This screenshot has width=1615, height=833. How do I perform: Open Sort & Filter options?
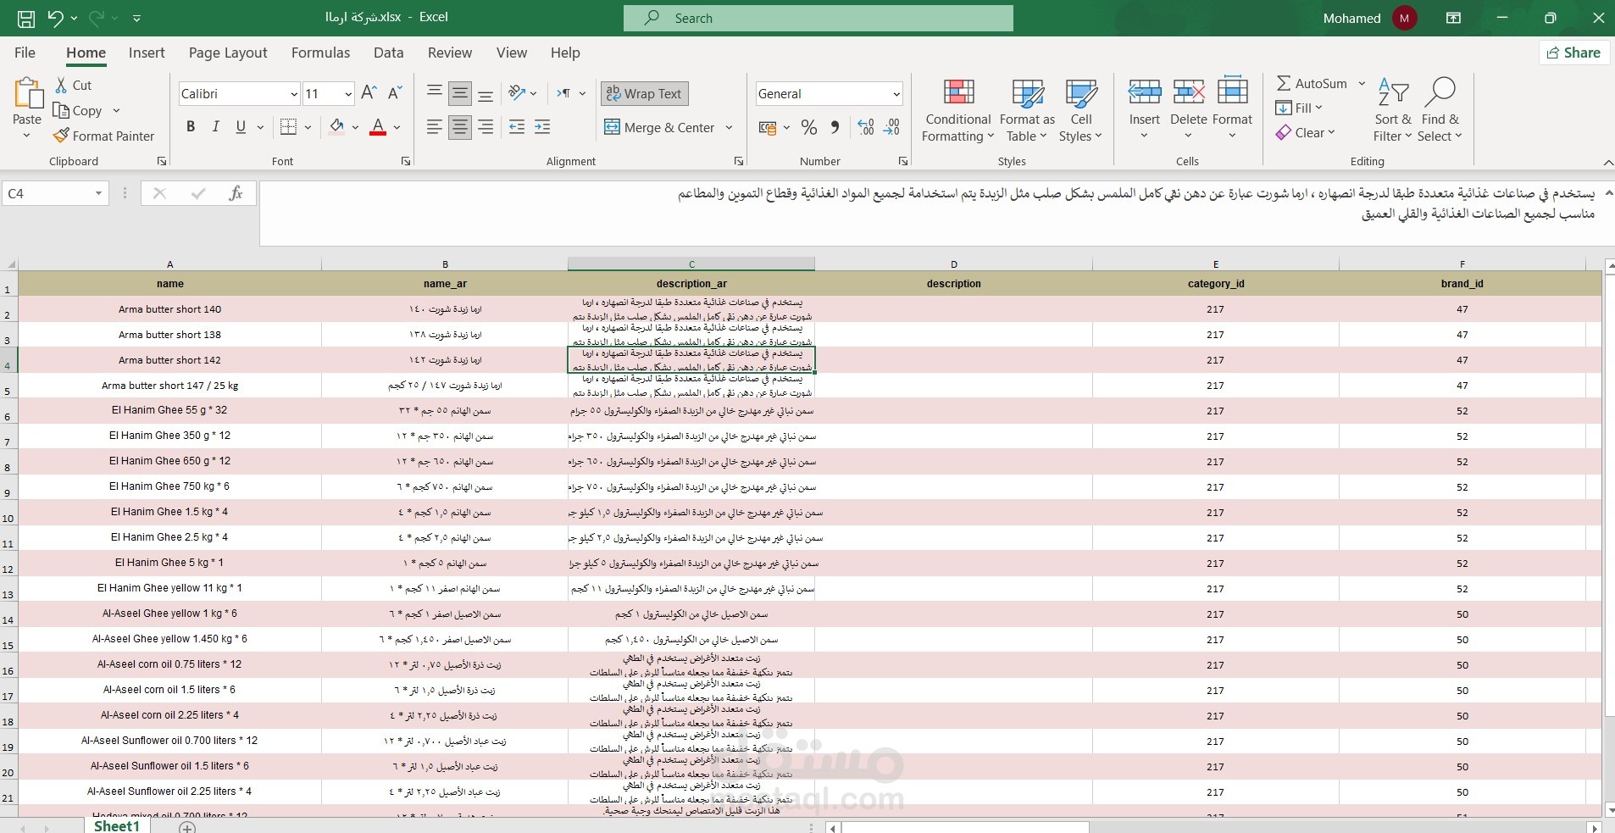tap(1393, 111)
